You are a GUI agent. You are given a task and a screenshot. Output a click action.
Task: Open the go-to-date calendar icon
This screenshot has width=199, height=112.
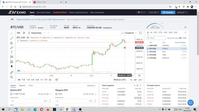point(57,80)
